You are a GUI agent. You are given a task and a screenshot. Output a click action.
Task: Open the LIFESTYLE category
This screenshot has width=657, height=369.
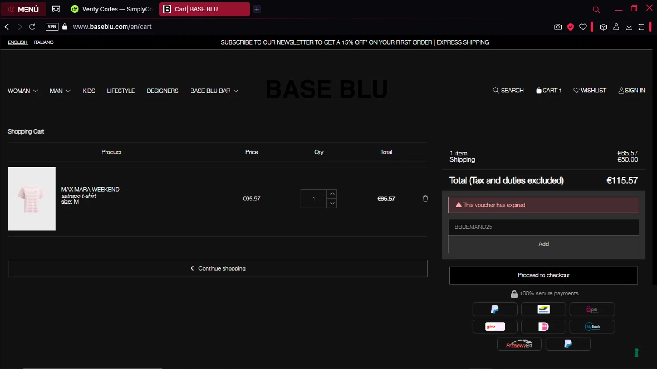(121, 91)
